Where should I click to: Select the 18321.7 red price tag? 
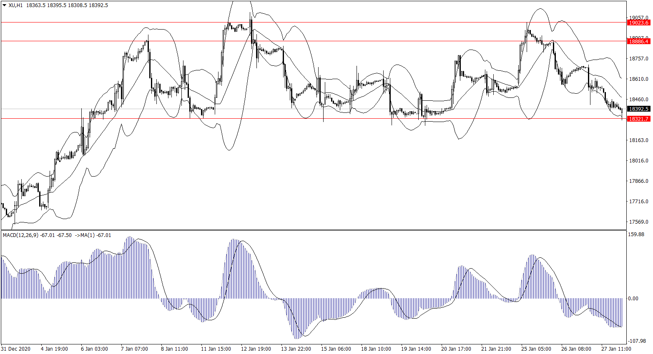(638, 119)
